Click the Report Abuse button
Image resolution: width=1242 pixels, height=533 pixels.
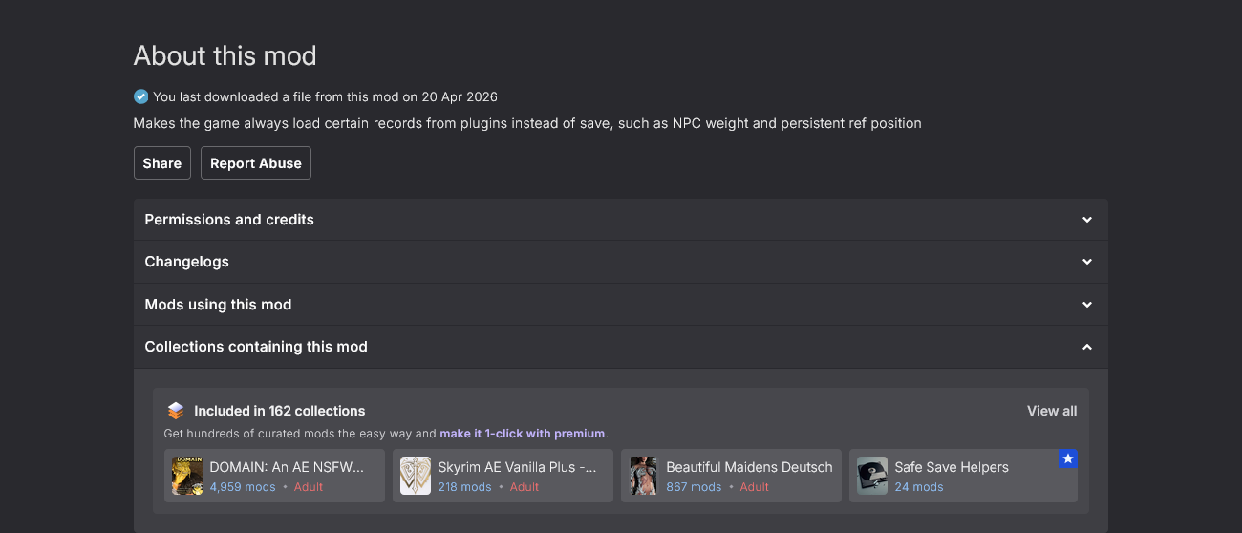point(256,163)
